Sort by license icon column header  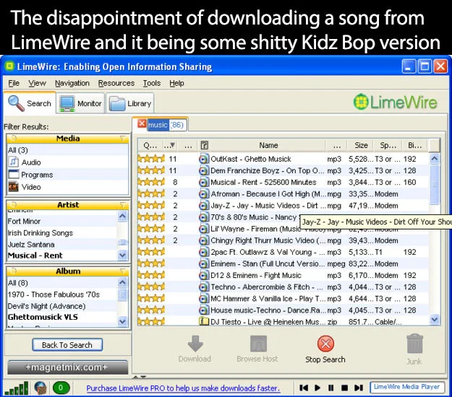pos(204,145)
